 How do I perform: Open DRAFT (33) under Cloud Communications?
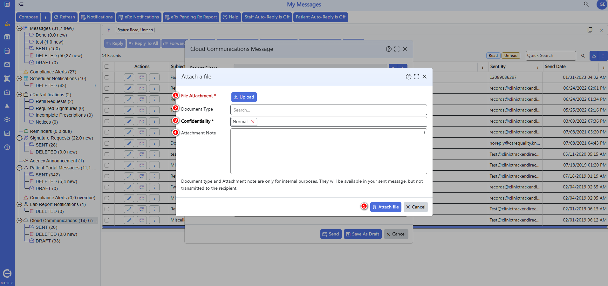pos(48,241)
